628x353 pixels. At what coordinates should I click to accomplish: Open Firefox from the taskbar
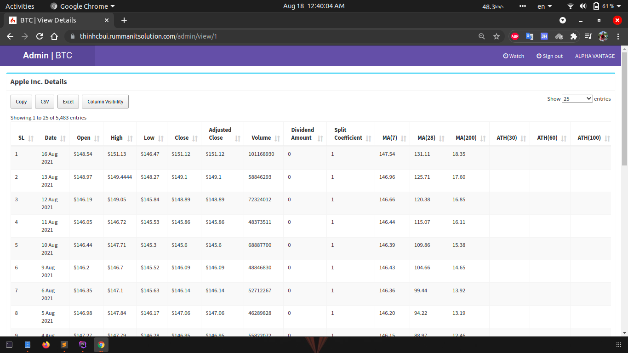(46, 345)
